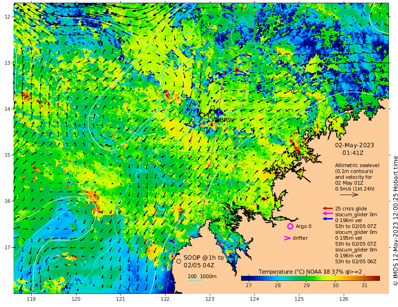Click the '0.195m vel' legend entry
Viewport: 398px width, 307px height.
pos(349,238)
